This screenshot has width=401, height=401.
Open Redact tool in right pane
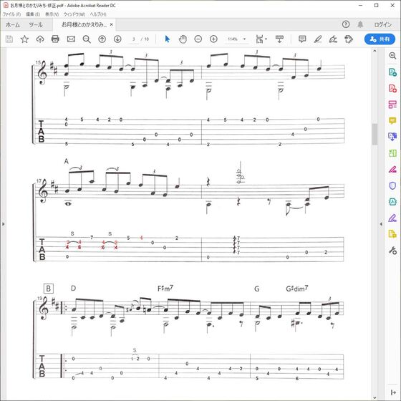[392, 169]
